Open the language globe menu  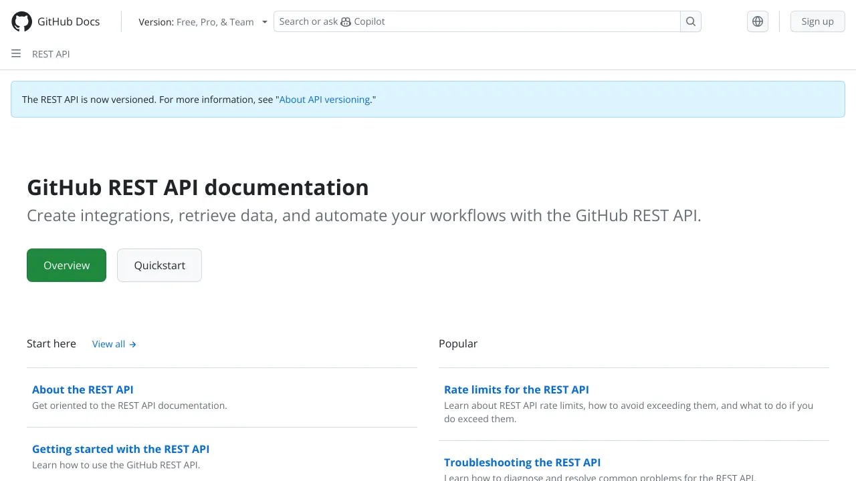click(758, 21)
